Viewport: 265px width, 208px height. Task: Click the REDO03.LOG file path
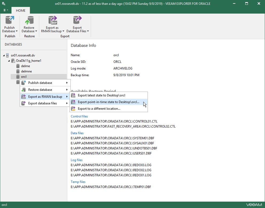[x=111, y=165]
